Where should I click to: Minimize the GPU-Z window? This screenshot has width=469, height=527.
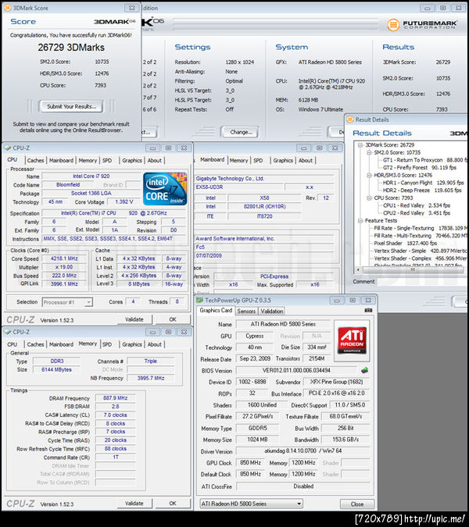tap(338, 300)
